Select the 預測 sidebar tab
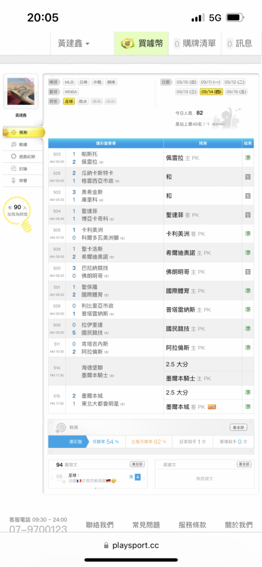 [x=24, y=132]
